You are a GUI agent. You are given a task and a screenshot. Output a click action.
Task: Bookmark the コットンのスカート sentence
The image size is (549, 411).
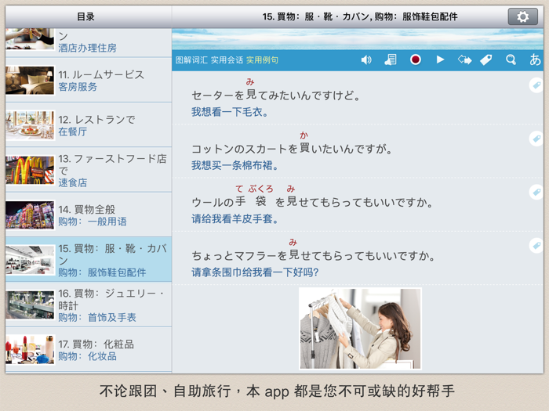[x=536, y=139]
